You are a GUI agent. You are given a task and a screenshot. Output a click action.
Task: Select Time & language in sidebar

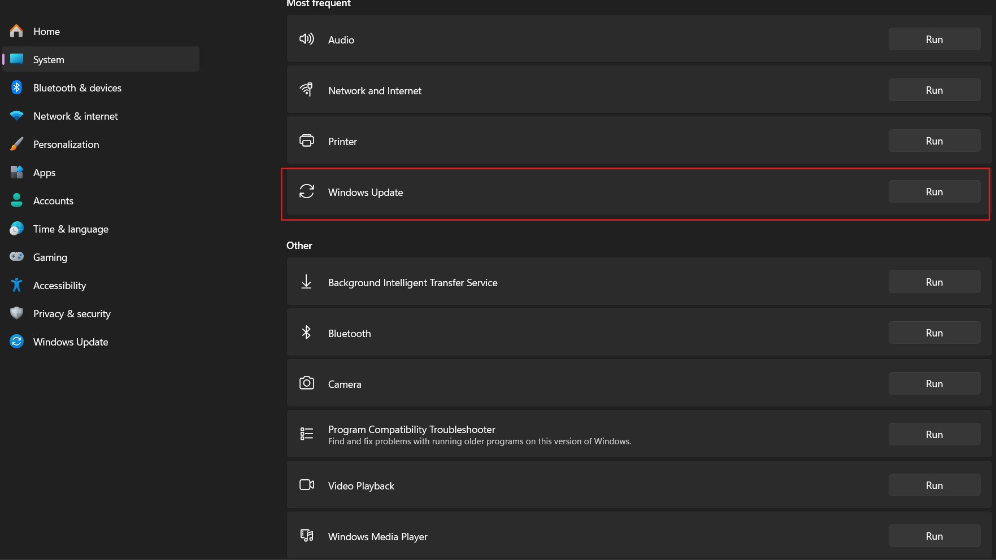click(x=71, y=229)
